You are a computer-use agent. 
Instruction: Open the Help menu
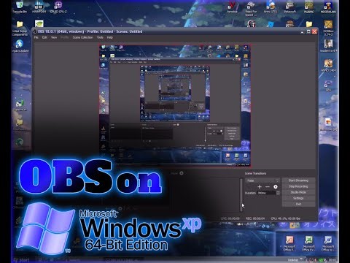point(110,37)
